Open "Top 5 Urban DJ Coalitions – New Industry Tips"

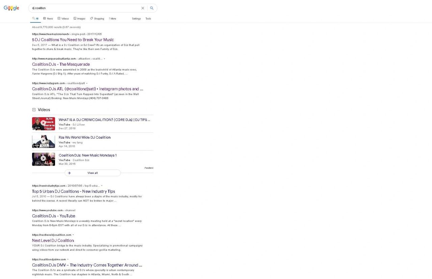click(74, 192)
